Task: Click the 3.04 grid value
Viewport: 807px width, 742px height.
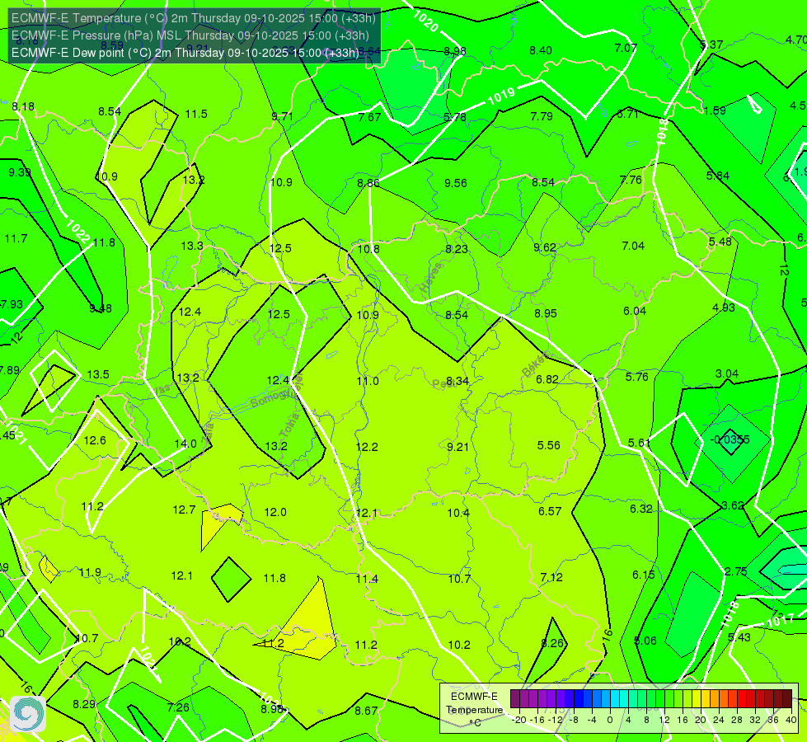Action: [x=727, y=373]
